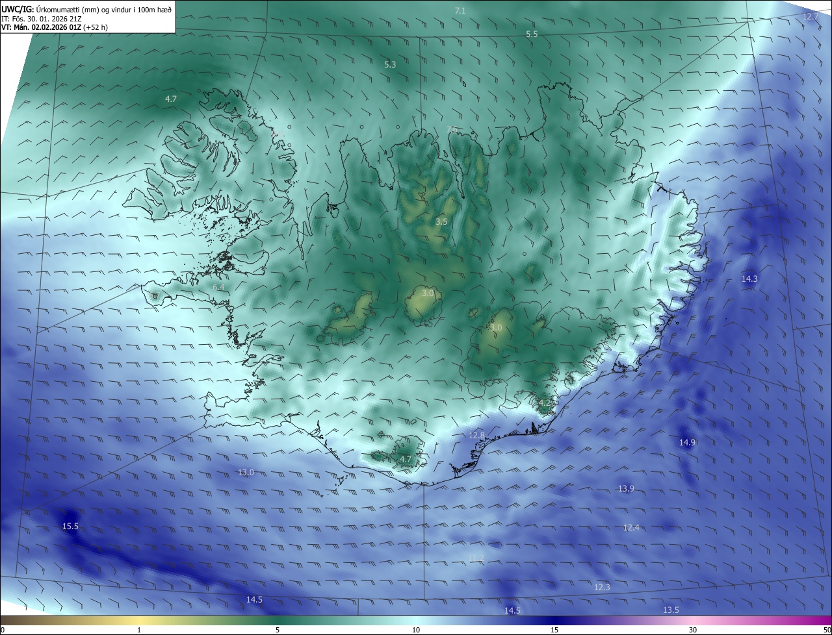The height and width of the screenshot is (635, 832).
Task: Click the map value label "6.4"
Action: [219, 287]
